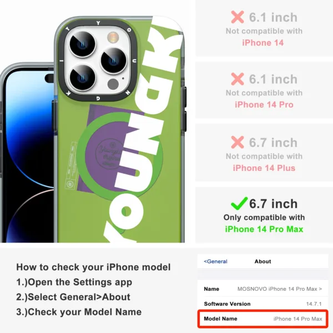Image resolution: width=333 pixels, height=333 pixels.
Task: Click the gray LiDAR sensor circle
Action: coord(113,84)
